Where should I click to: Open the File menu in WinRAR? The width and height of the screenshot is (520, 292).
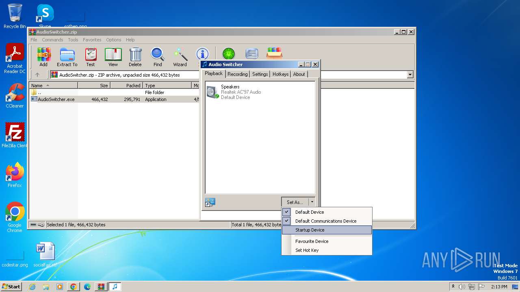point(34,40)
